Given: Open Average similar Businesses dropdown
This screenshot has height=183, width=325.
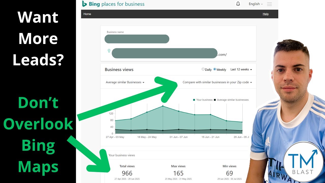Looking at the screenshot, I should click(125, 82).
